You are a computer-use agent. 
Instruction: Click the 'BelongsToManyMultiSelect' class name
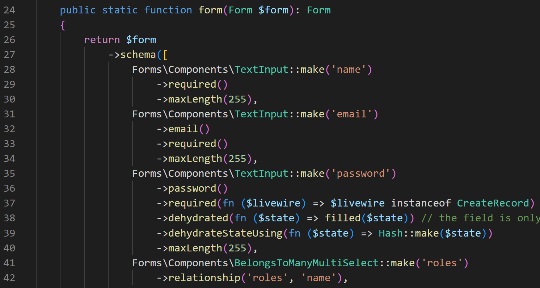307,263
